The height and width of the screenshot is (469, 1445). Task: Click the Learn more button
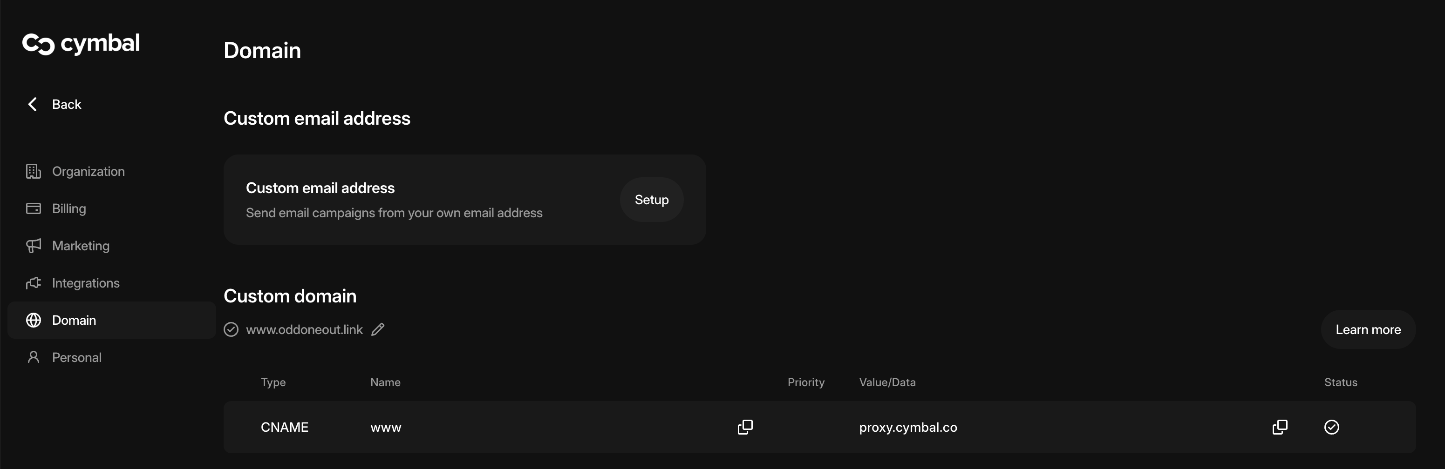point(1368,329)
